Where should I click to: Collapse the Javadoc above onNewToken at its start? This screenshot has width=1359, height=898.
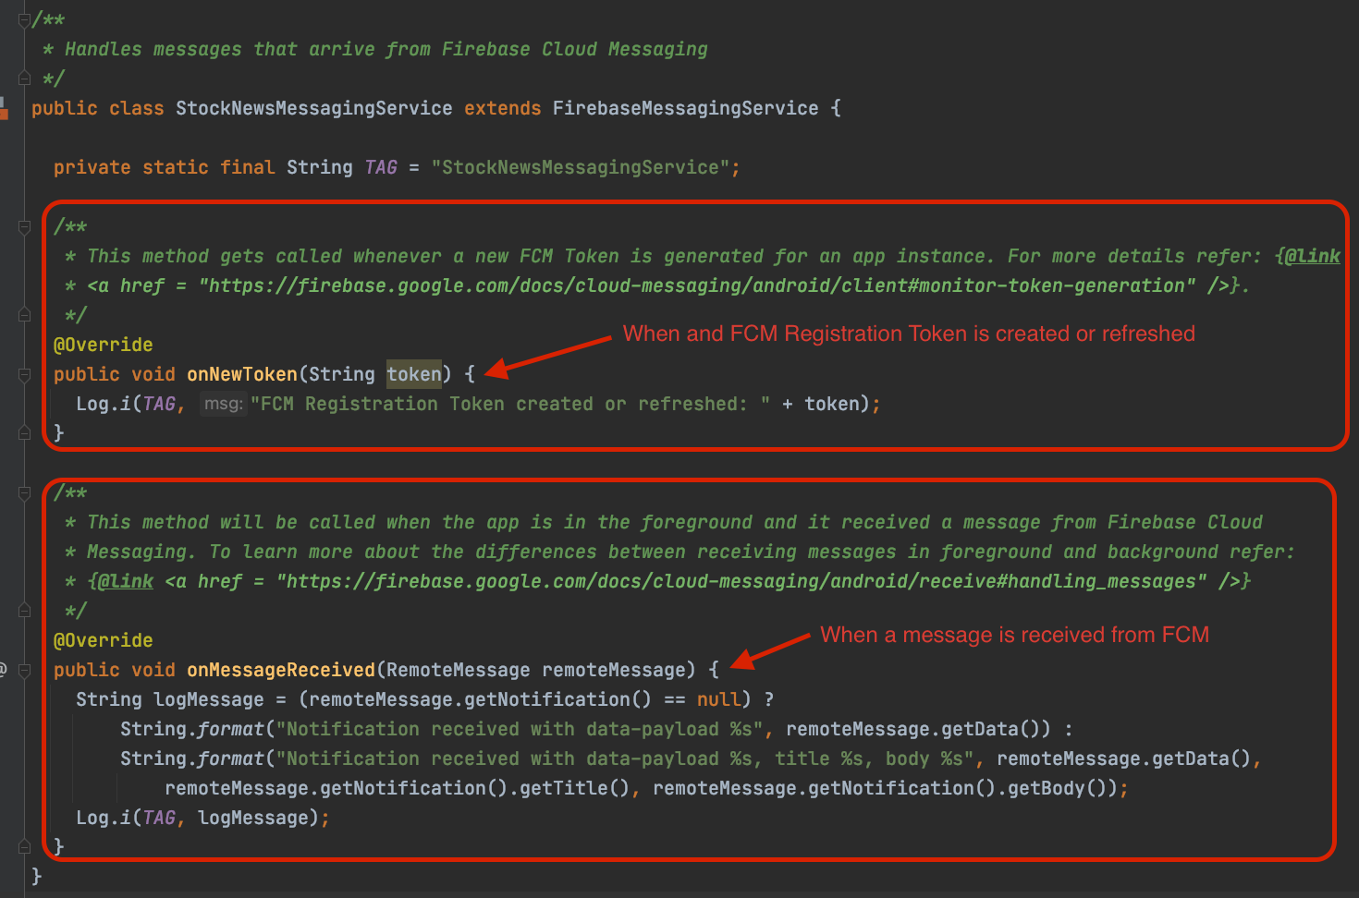click(x=25, y=226)
